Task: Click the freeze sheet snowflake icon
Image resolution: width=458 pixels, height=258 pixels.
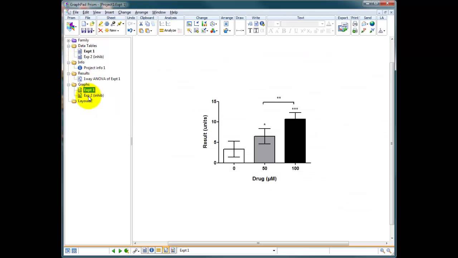Action: [107, 24]
